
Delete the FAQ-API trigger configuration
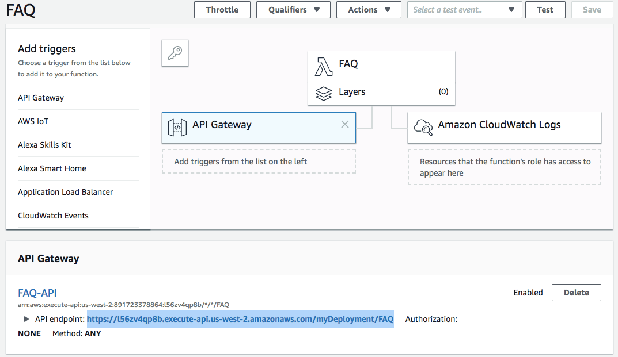tap(576, 293)
